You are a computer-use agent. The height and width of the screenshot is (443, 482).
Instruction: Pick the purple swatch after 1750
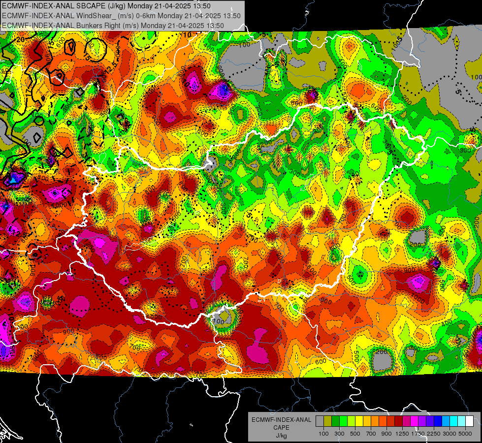point(422,421)
